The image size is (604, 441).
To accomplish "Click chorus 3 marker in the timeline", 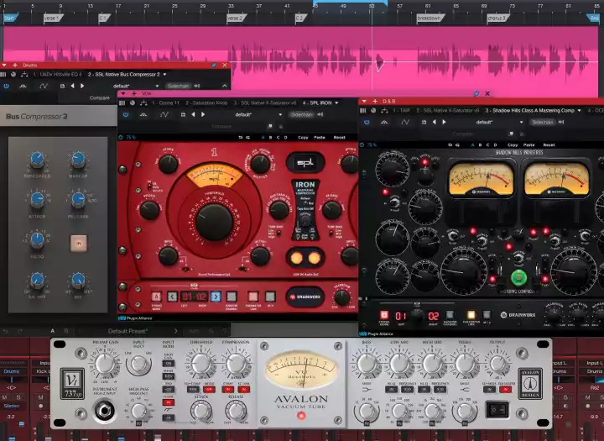I will click(497, 18).
